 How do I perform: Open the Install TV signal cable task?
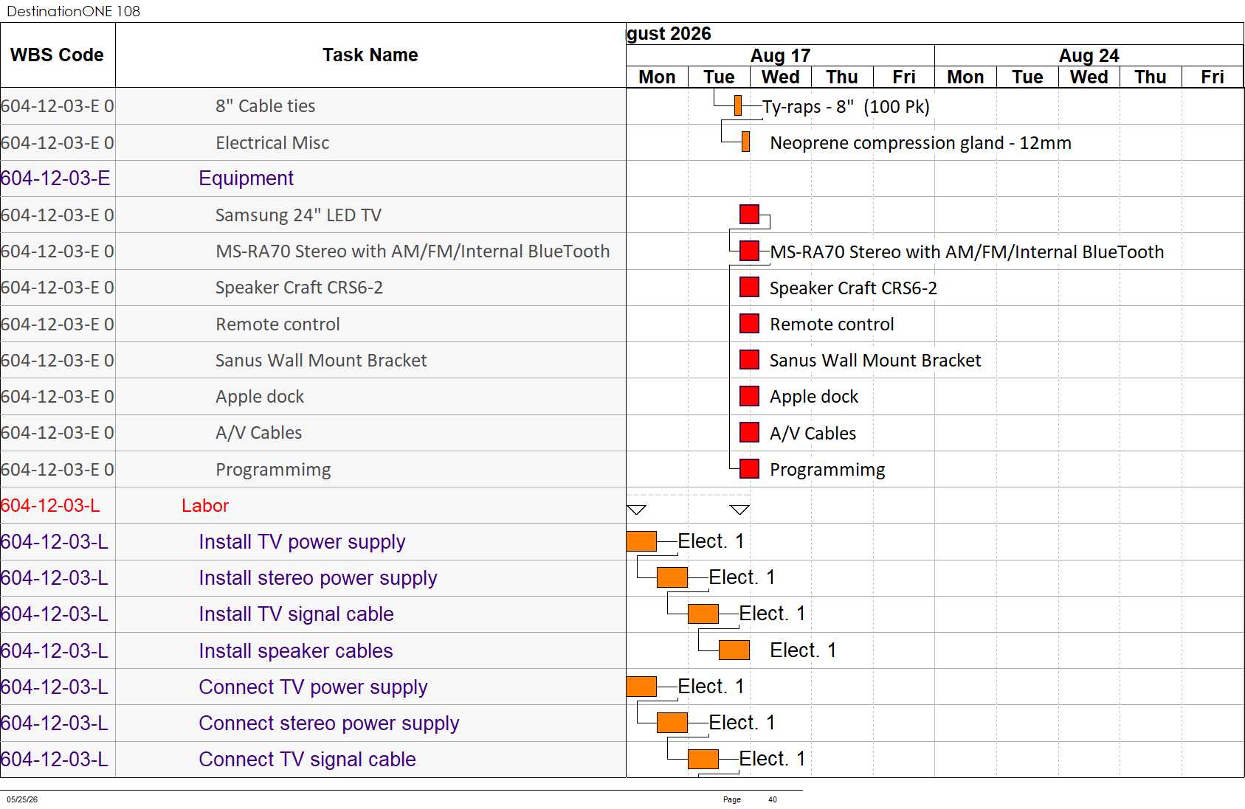pyautogui.click(x=296, y=614)
